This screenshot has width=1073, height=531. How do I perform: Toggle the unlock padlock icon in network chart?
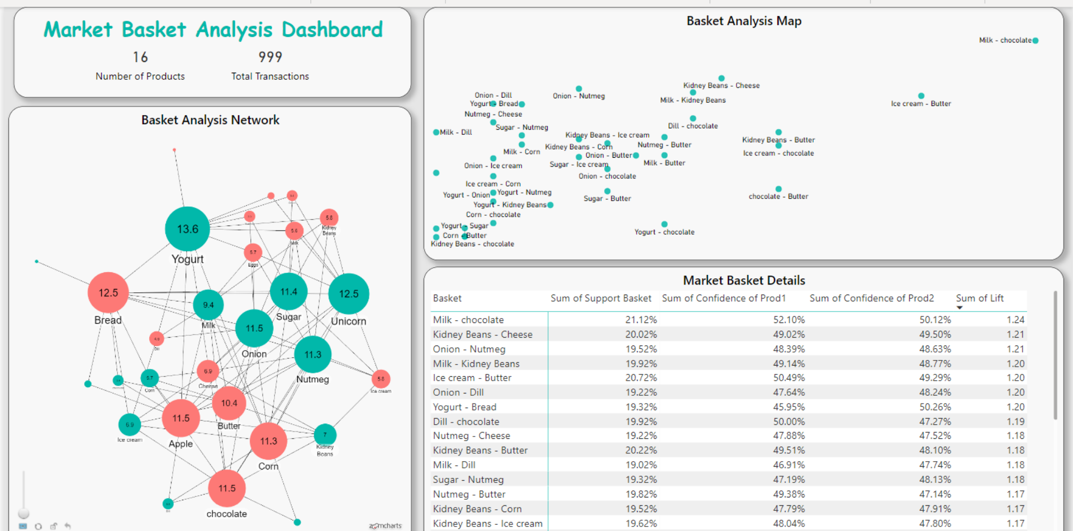(53, 526)
